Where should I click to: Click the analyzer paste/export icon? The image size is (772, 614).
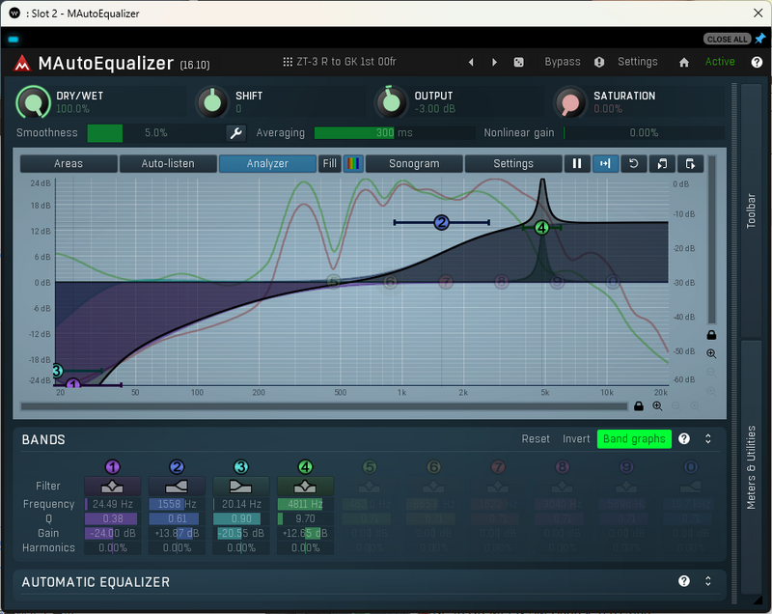690,163
